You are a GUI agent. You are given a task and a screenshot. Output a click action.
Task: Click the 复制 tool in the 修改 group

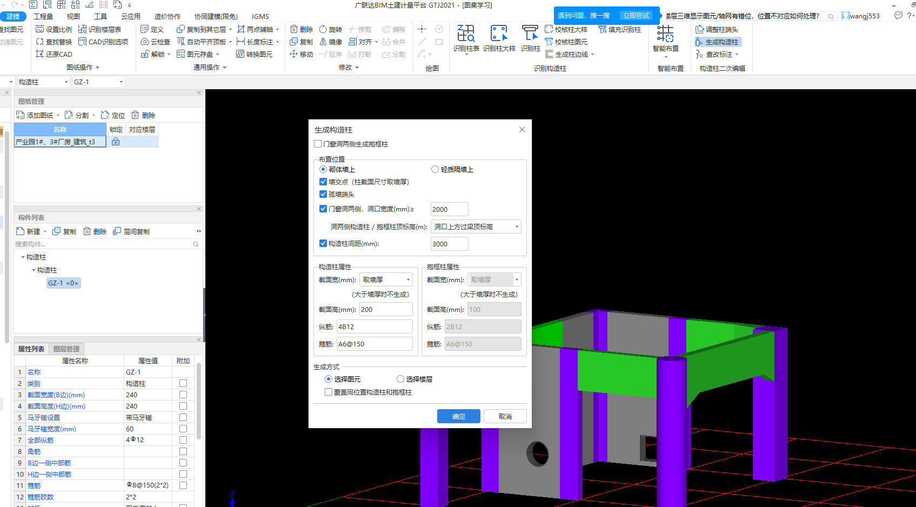pos(302,42)
